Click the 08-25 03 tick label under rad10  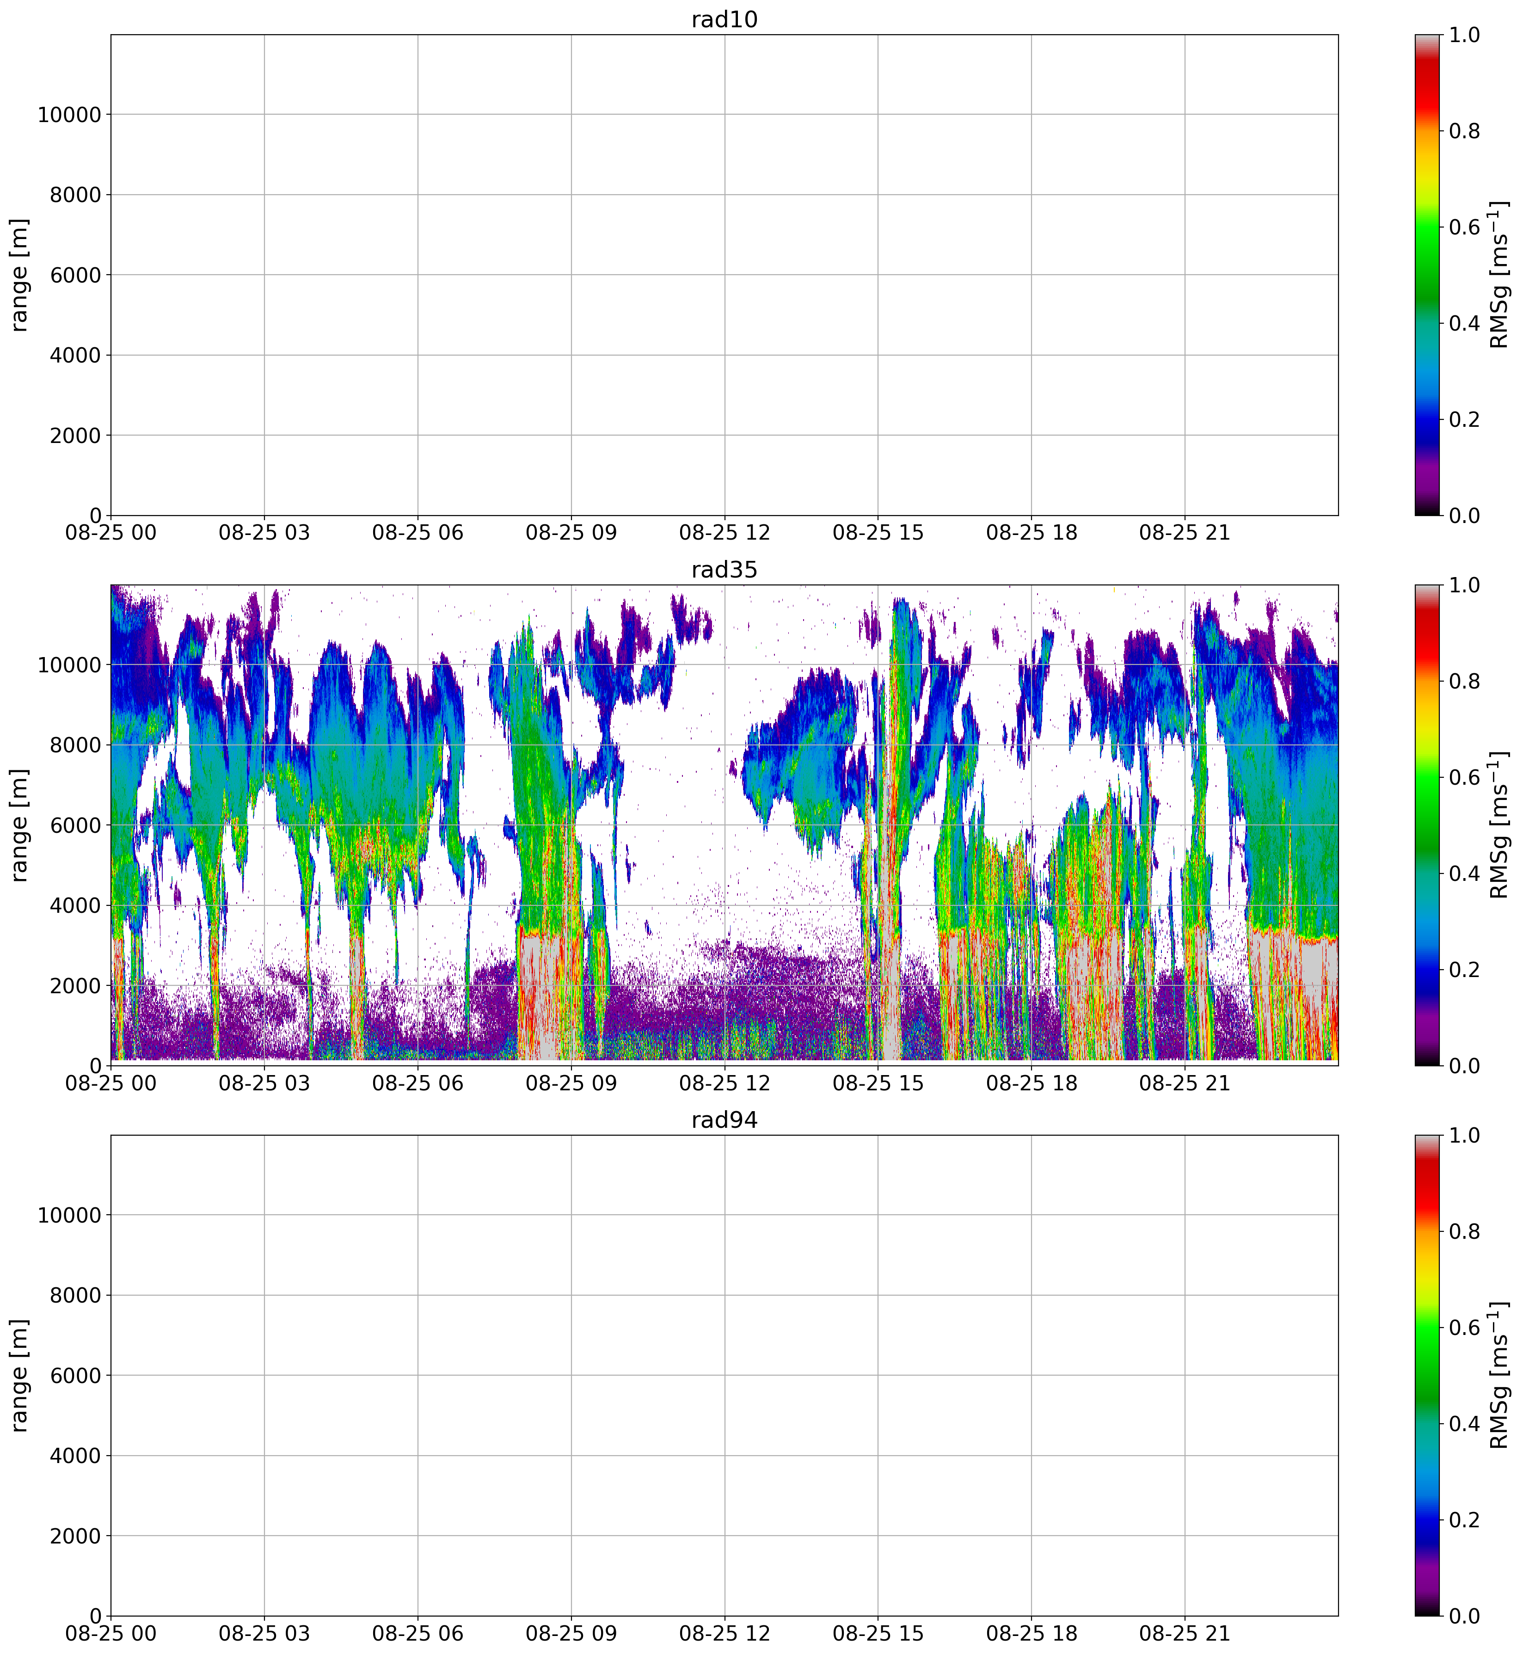click(264, 533)
